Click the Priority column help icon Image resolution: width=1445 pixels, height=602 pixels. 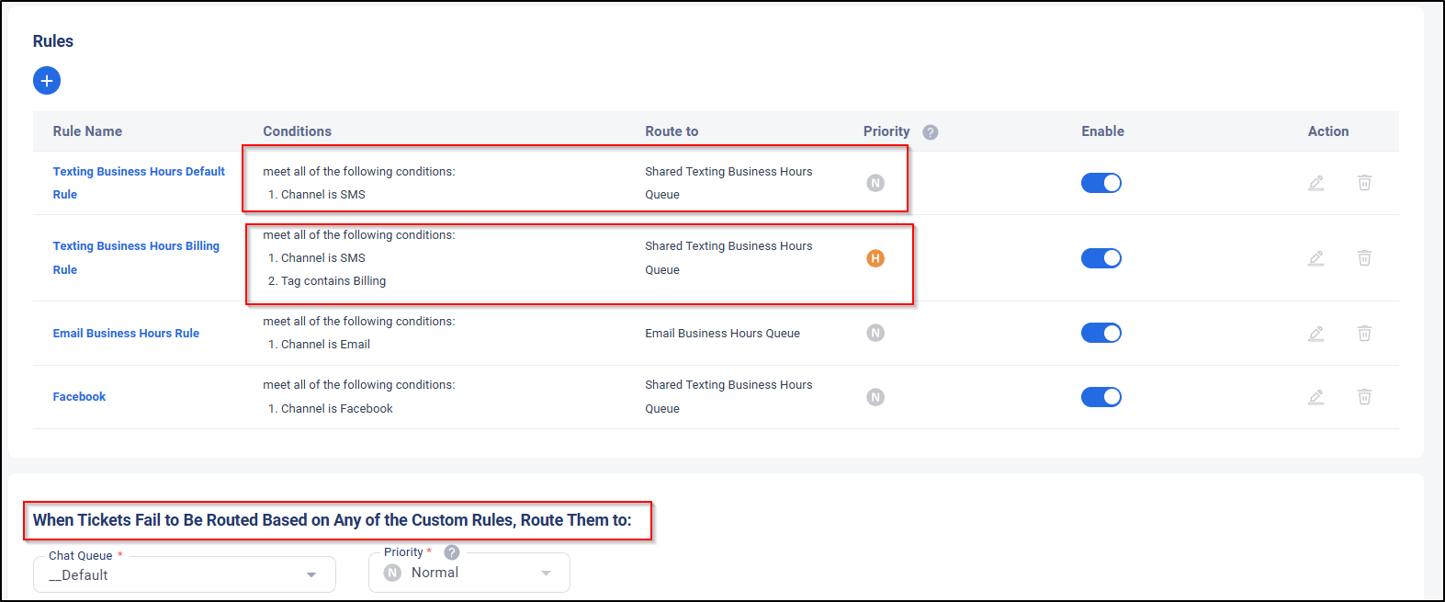point(930,132)
